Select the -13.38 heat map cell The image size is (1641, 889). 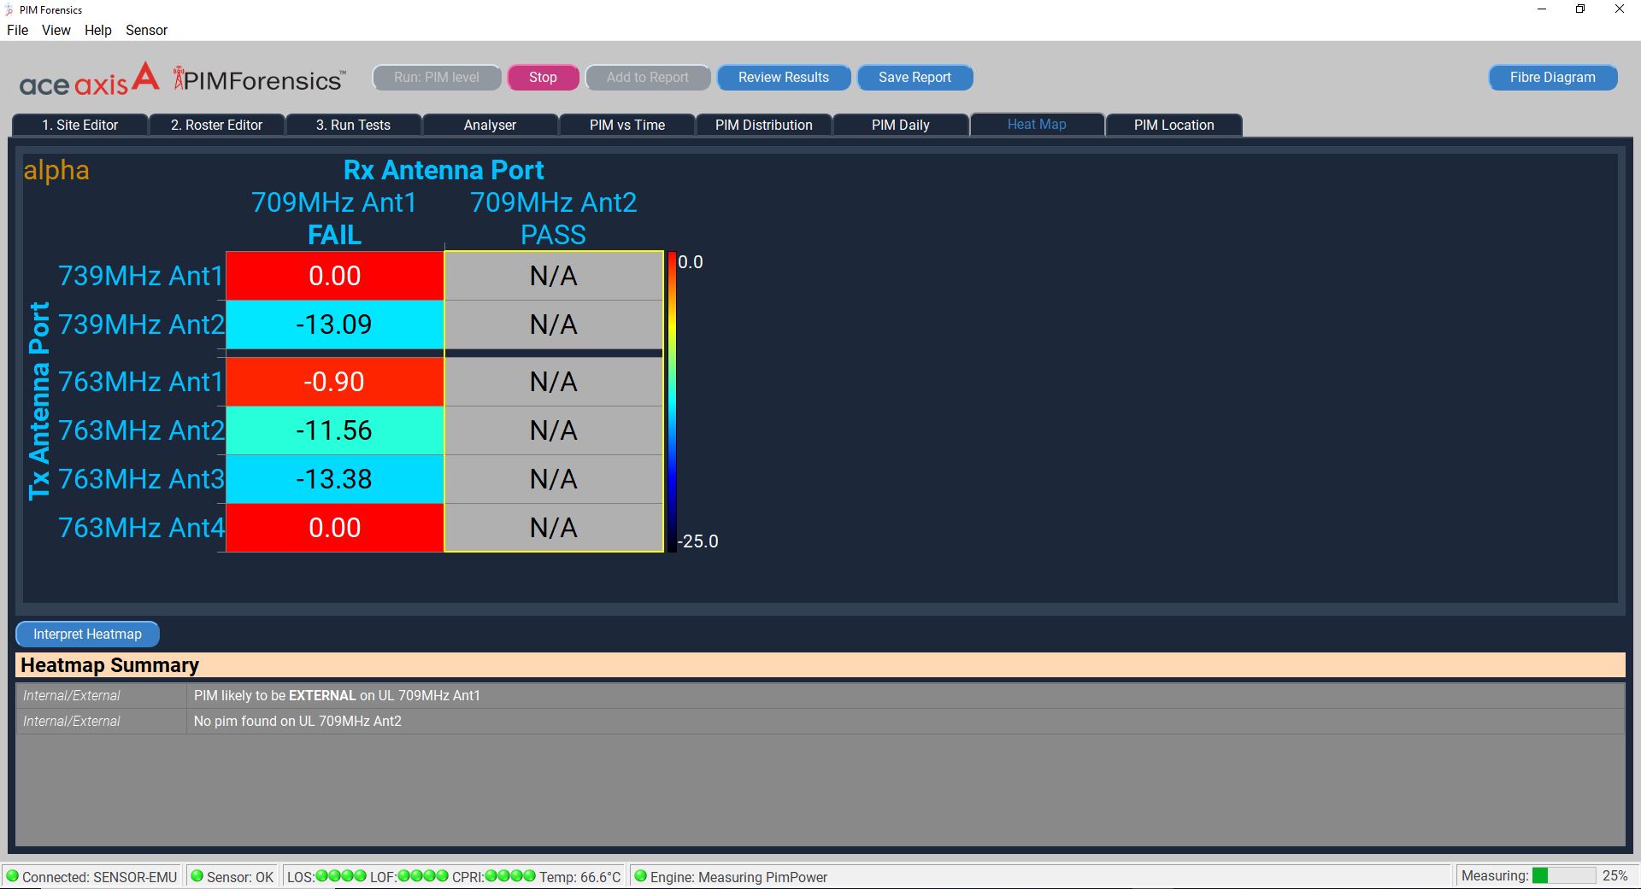(x=335, y=479)
